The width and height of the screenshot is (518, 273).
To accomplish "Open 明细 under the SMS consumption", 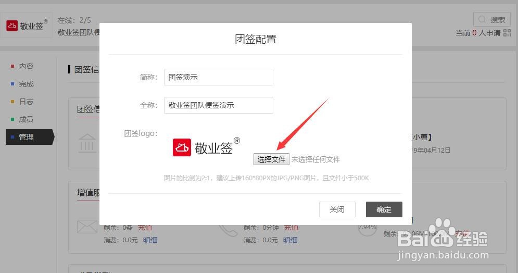I will tap(150, 240).
